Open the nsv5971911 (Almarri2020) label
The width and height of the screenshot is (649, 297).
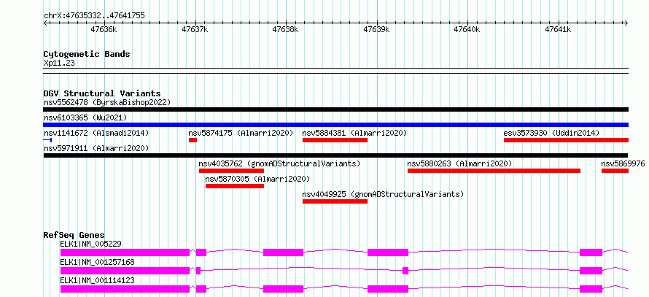[96, 148]
